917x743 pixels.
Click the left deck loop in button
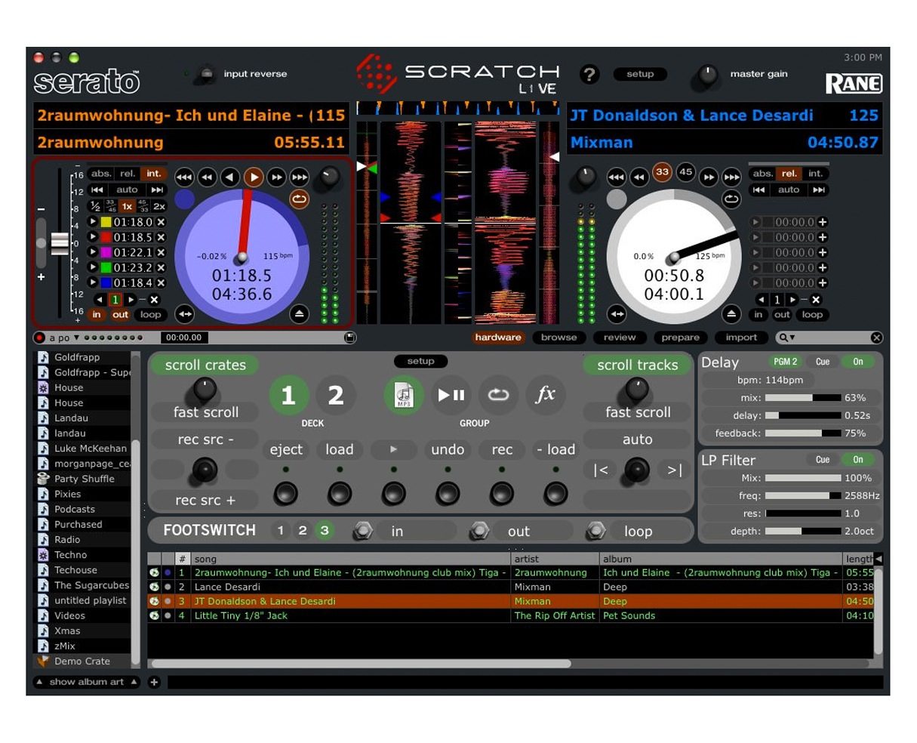(97, 315)
